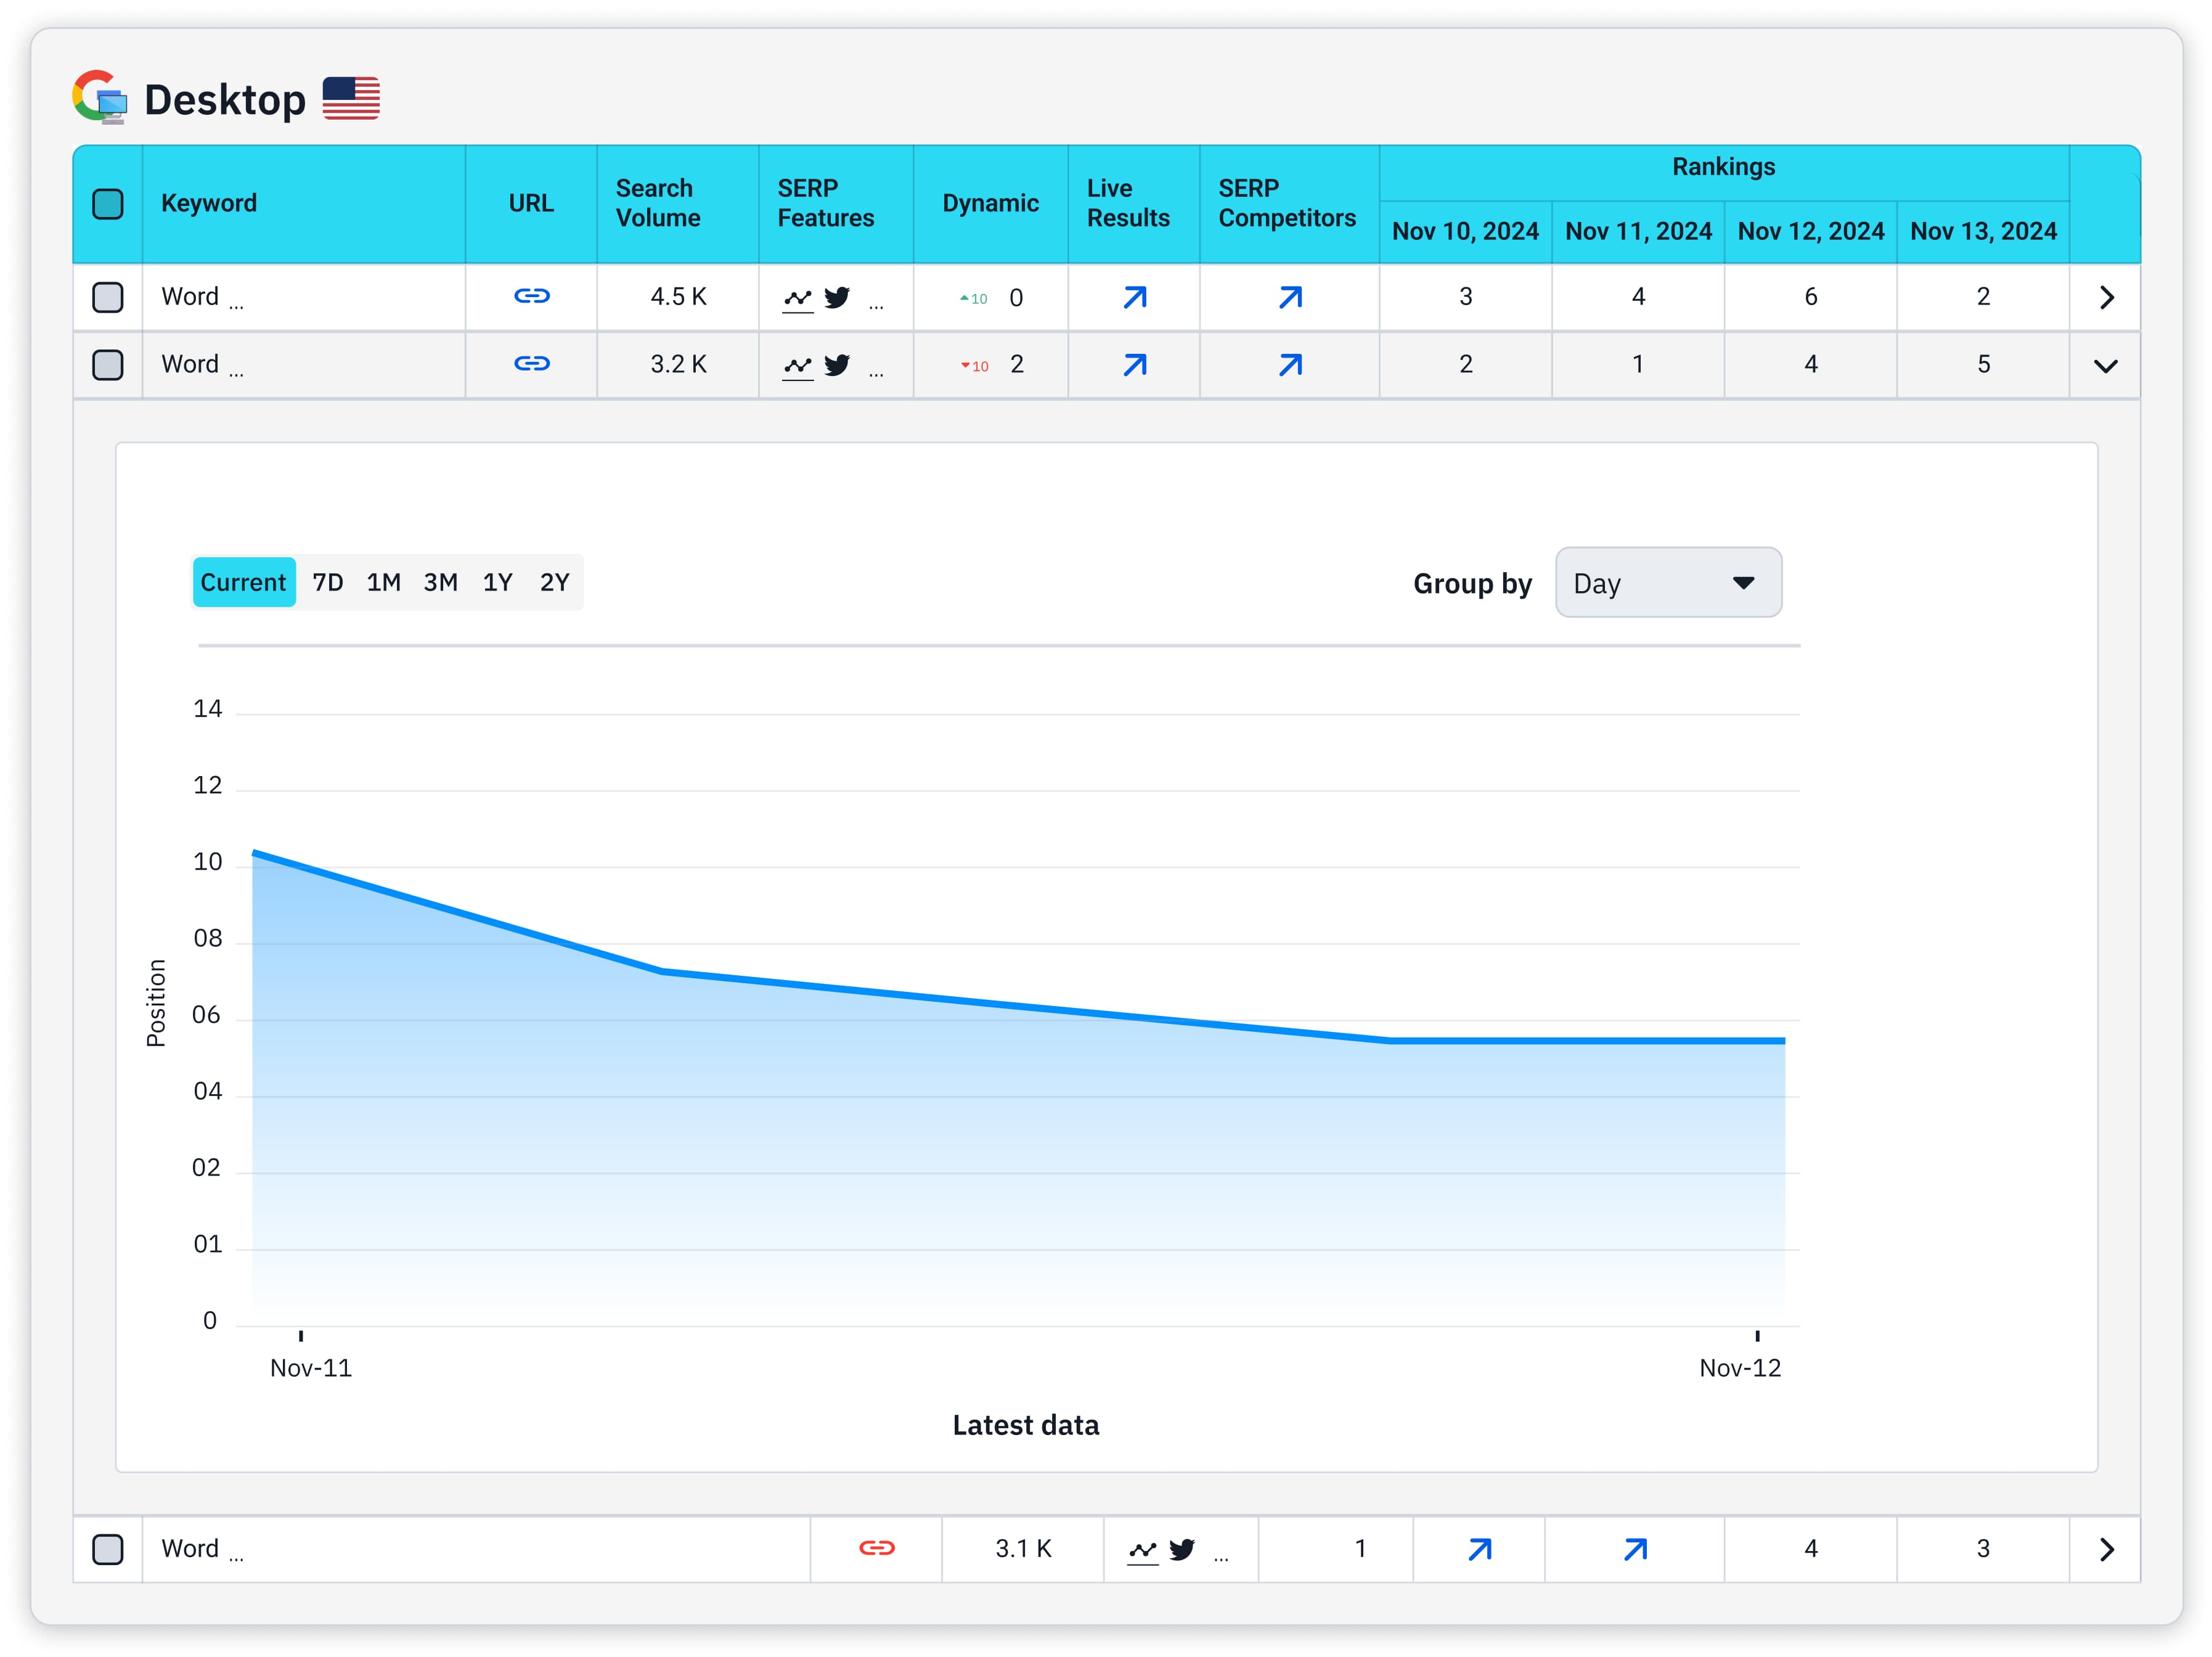Screen dimensions: 2212x1657
Task: Switch chart range to 7D
Action: tap(327, 582)
